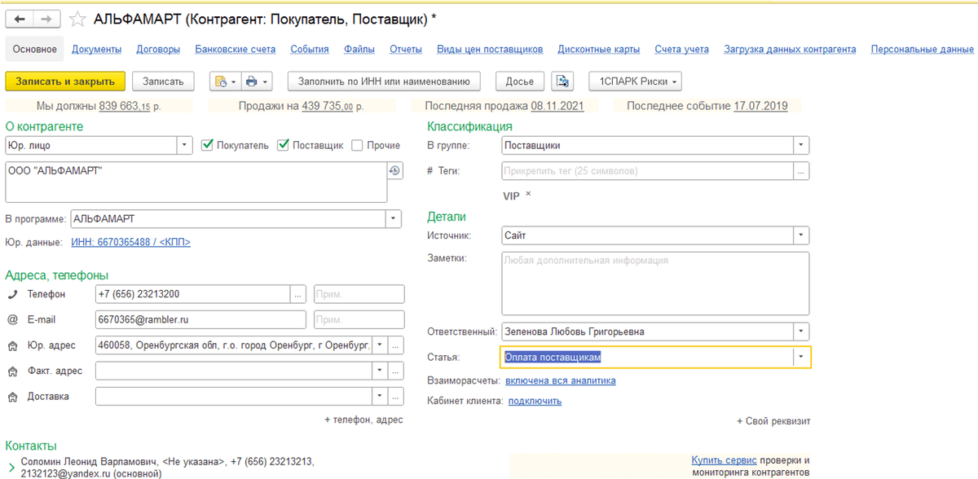Image resolution: width=978 pixels, height=479 pixels.
Task: Click the icon button next to Досье
Action: (x=562, y=81)
